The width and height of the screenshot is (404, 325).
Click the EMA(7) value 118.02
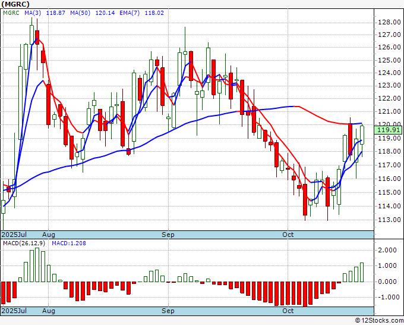tap(154, 13)
